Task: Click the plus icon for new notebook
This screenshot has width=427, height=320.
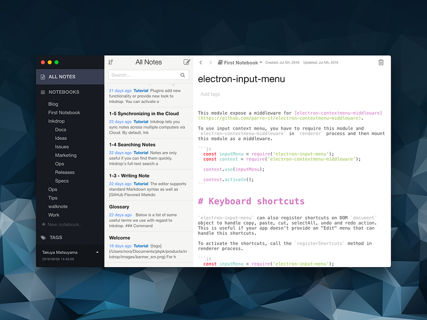Action: pyautogui.click(x=44, y=225)
